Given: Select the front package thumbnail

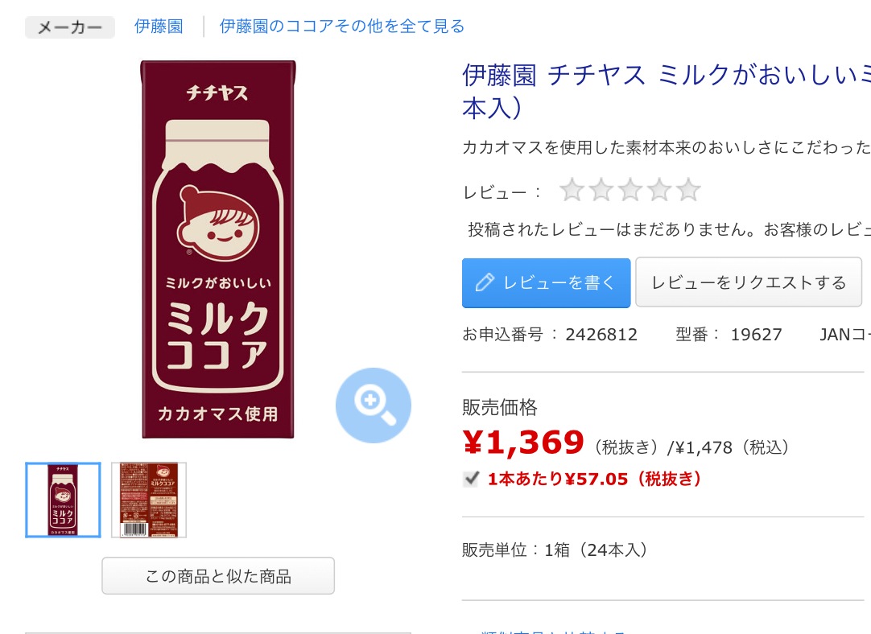Looking at the screenshot, I should click(64, 500).
